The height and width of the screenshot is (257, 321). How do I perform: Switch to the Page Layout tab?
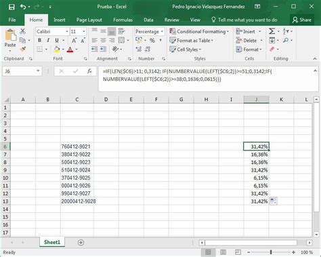tap(89, 20)
